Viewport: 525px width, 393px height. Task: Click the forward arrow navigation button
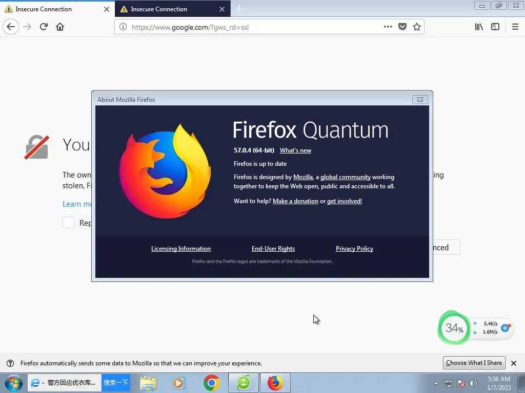point(28,27)
